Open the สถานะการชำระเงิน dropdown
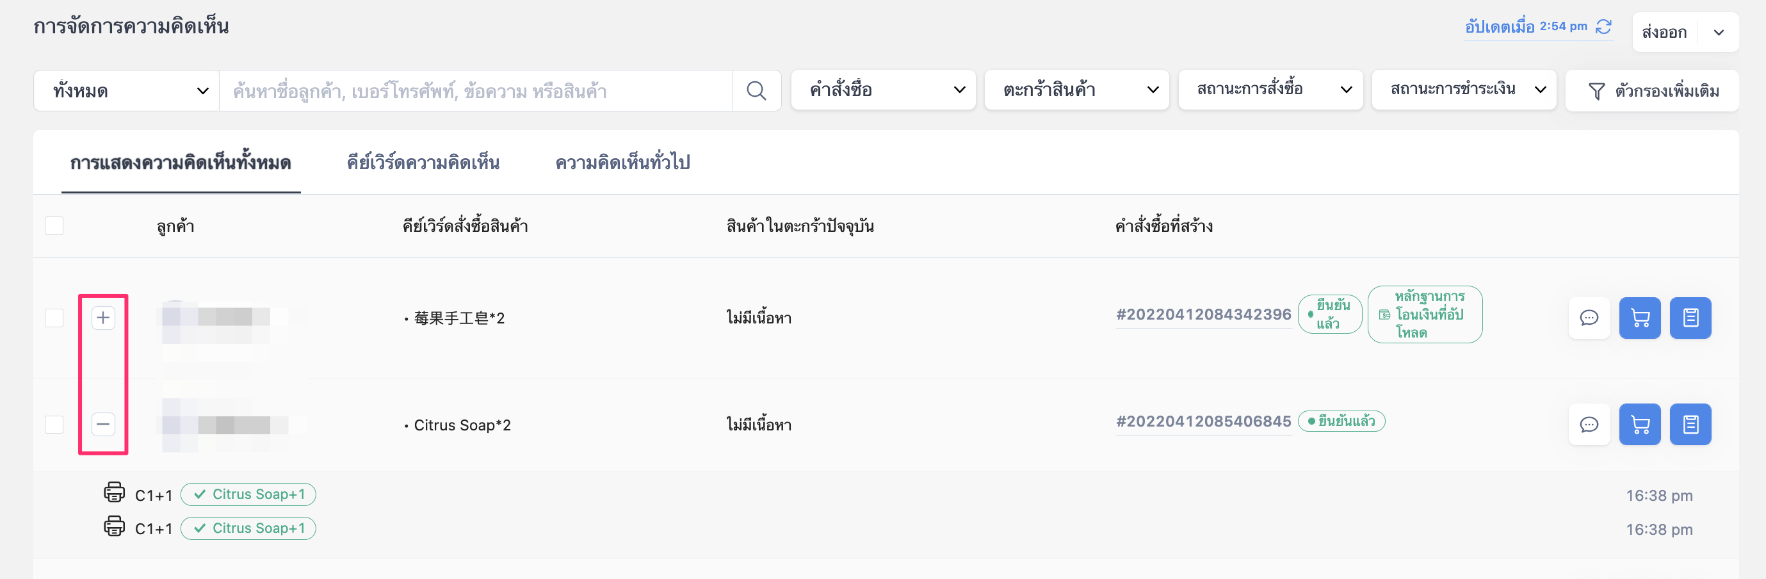1766x579 pixels. point(1464,90)
